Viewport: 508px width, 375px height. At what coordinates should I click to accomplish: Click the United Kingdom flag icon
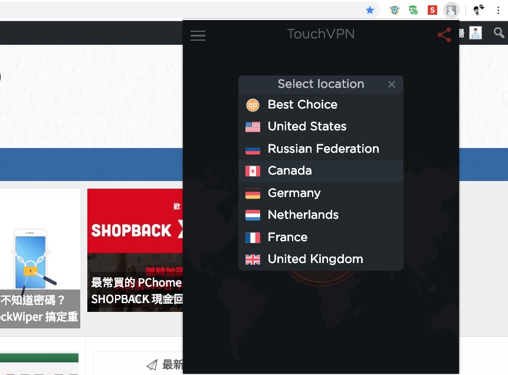pyautogui.click(x=253, y=259)
